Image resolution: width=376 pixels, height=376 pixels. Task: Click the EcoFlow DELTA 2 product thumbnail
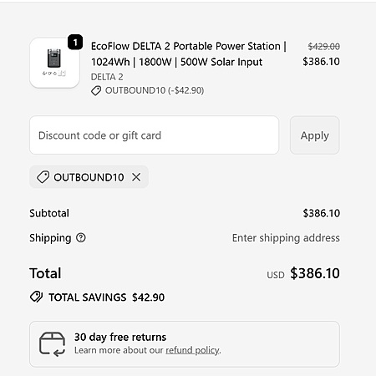pos(54,63)
